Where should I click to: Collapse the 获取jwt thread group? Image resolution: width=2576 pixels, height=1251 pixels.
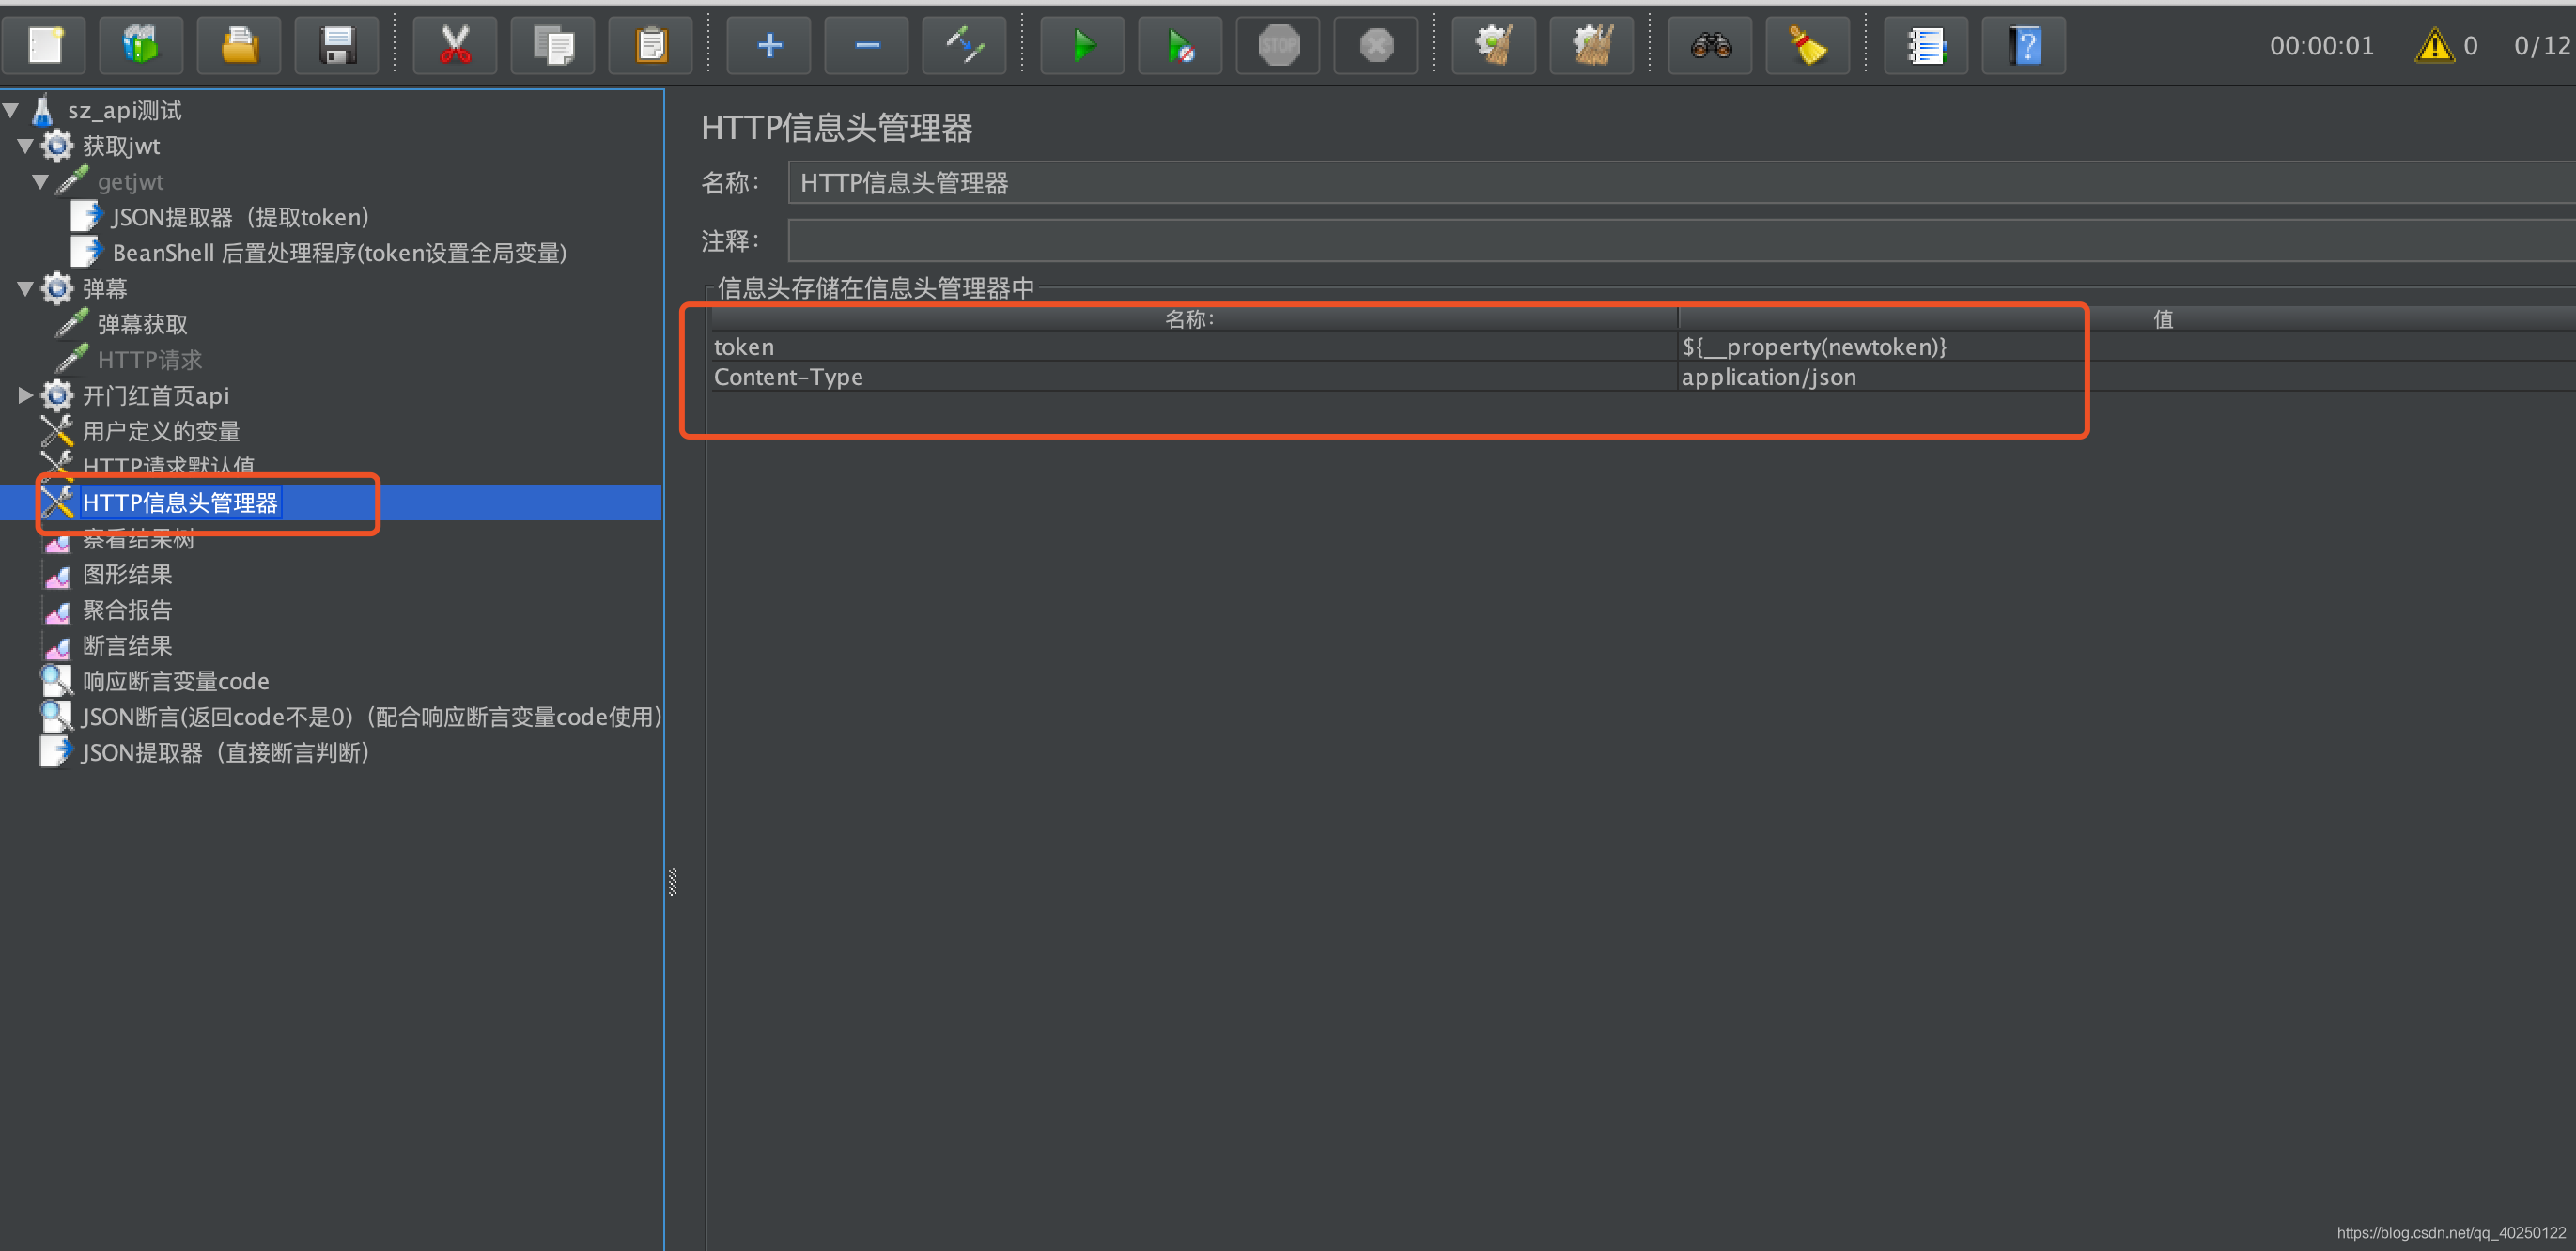[25, 147]
